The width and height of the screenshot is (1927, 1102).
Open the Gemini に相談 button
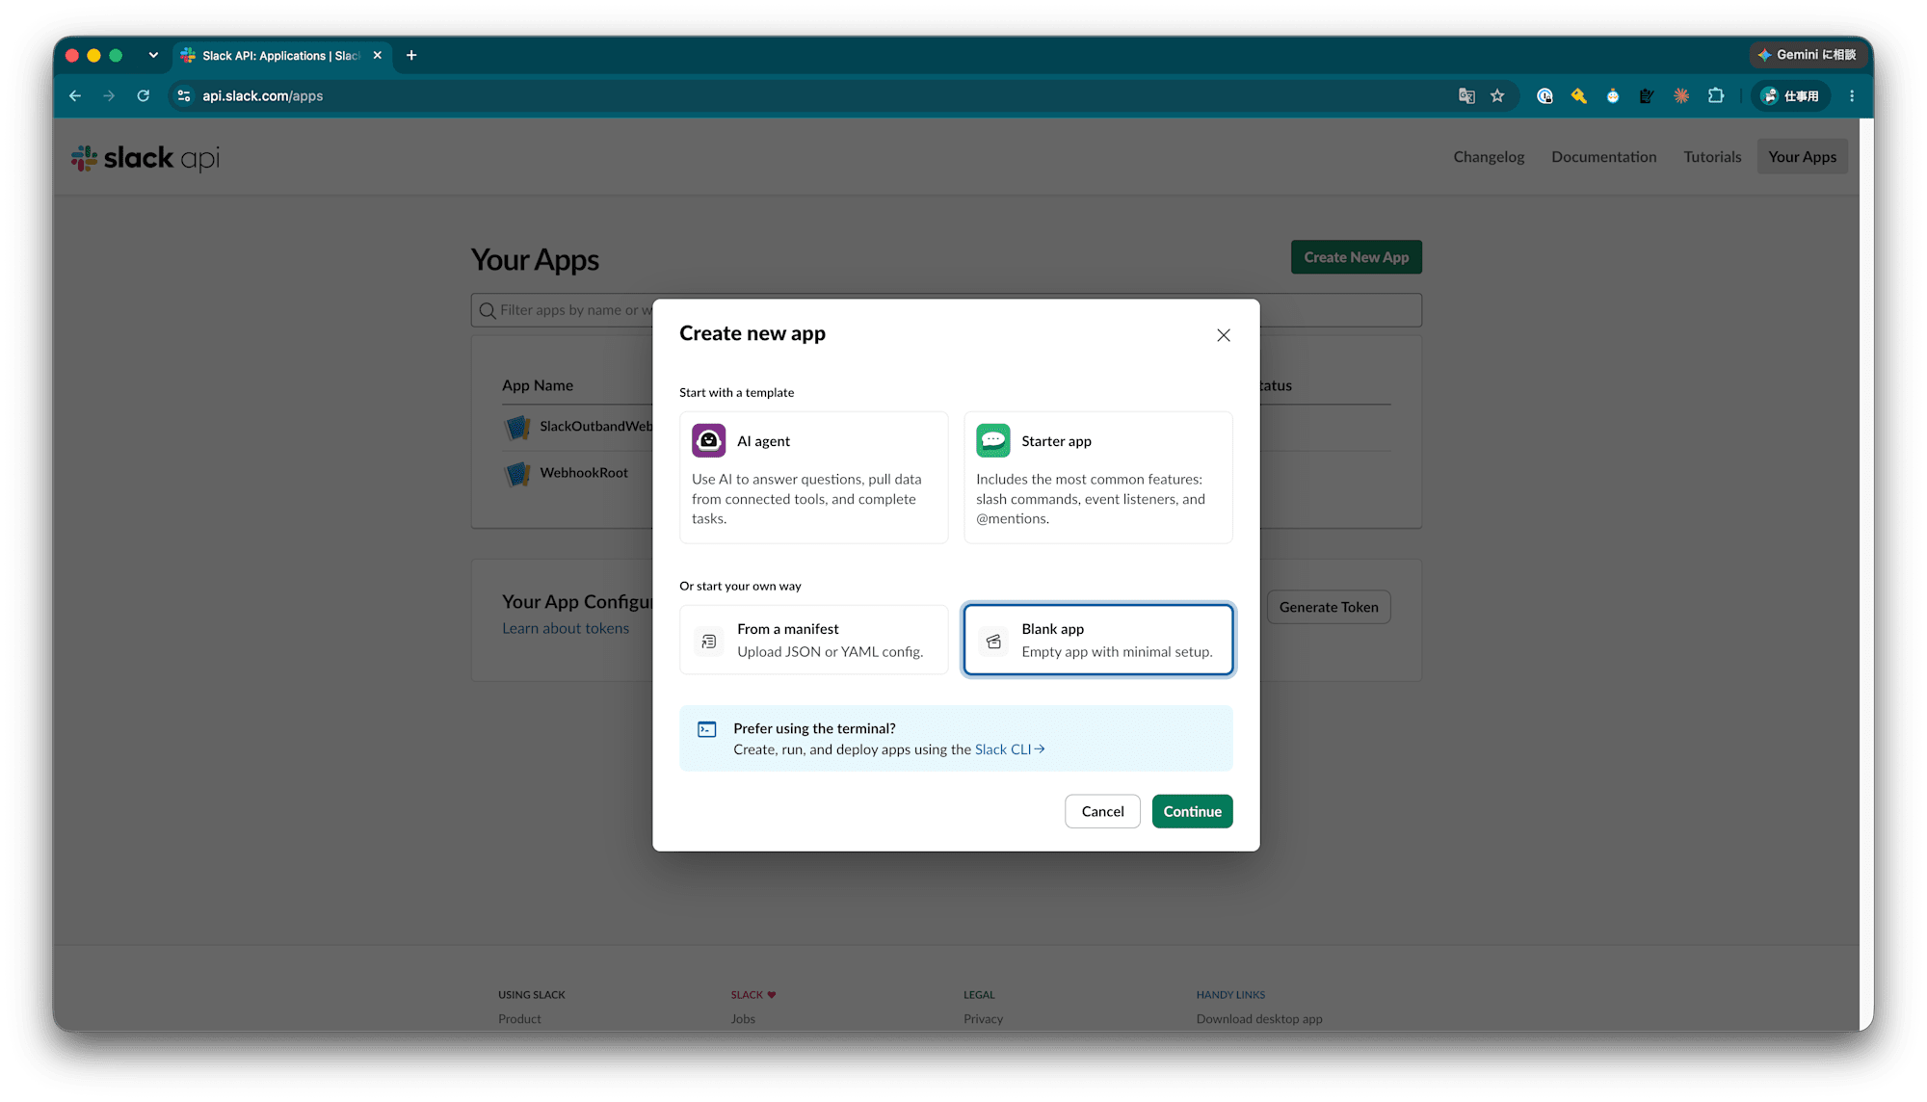[x=1808, y=55]
